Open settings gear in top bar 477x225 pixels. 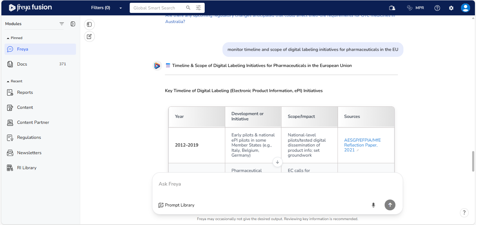[451, 8]
